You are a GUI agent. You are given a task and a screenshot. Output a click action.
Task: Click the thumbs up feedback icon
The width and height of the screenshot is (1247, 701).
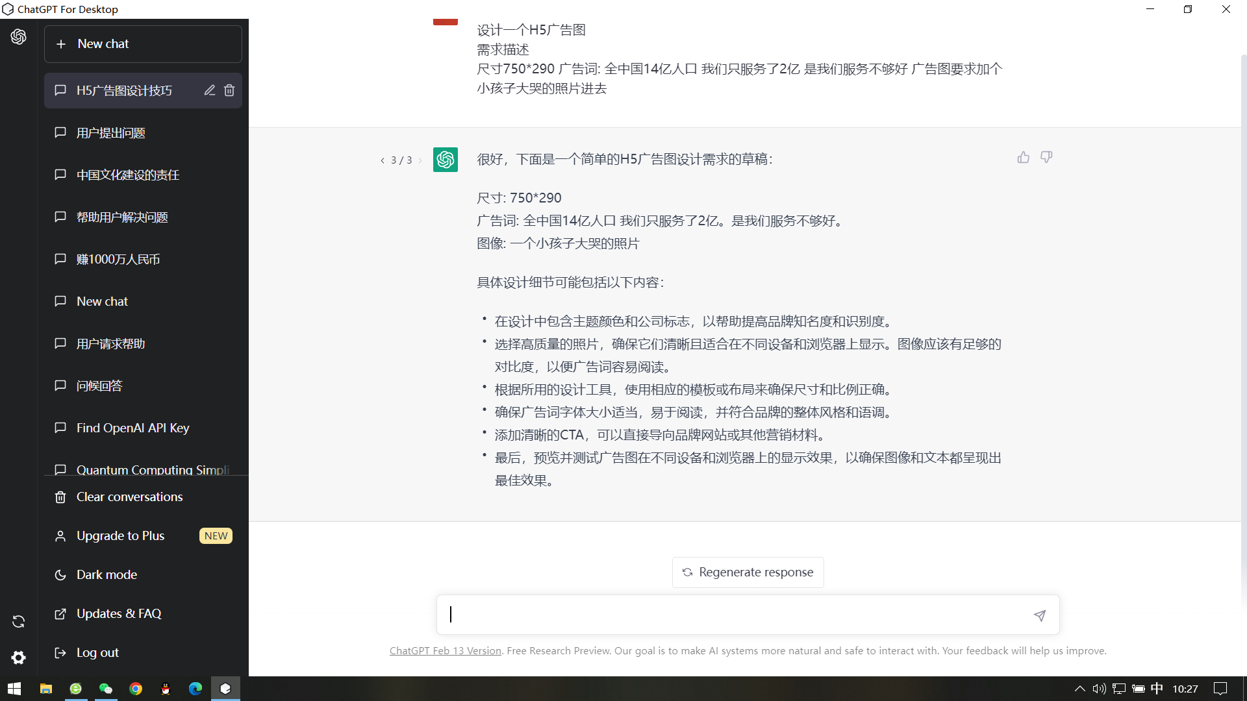(1024, 158)
